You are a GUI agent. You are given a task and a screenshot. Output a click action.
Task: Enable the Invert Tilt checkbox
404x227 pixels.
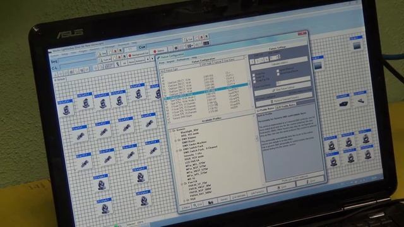[254, 78]
